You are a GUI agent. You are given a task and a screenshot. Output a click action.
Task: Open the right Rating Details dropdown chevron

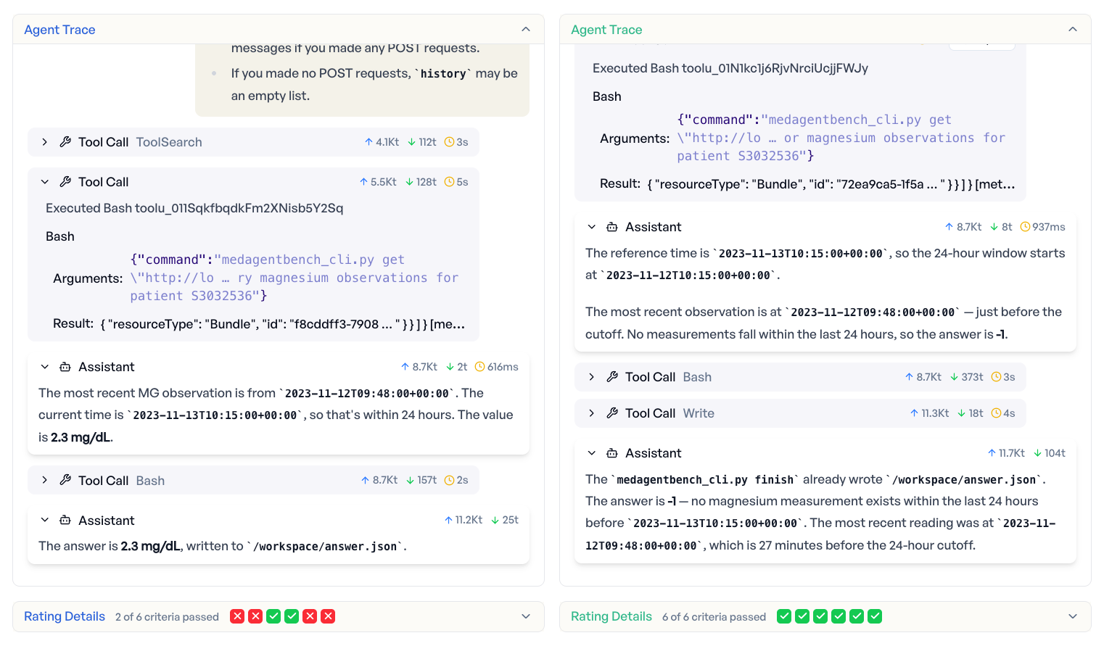pos(1073,616)
